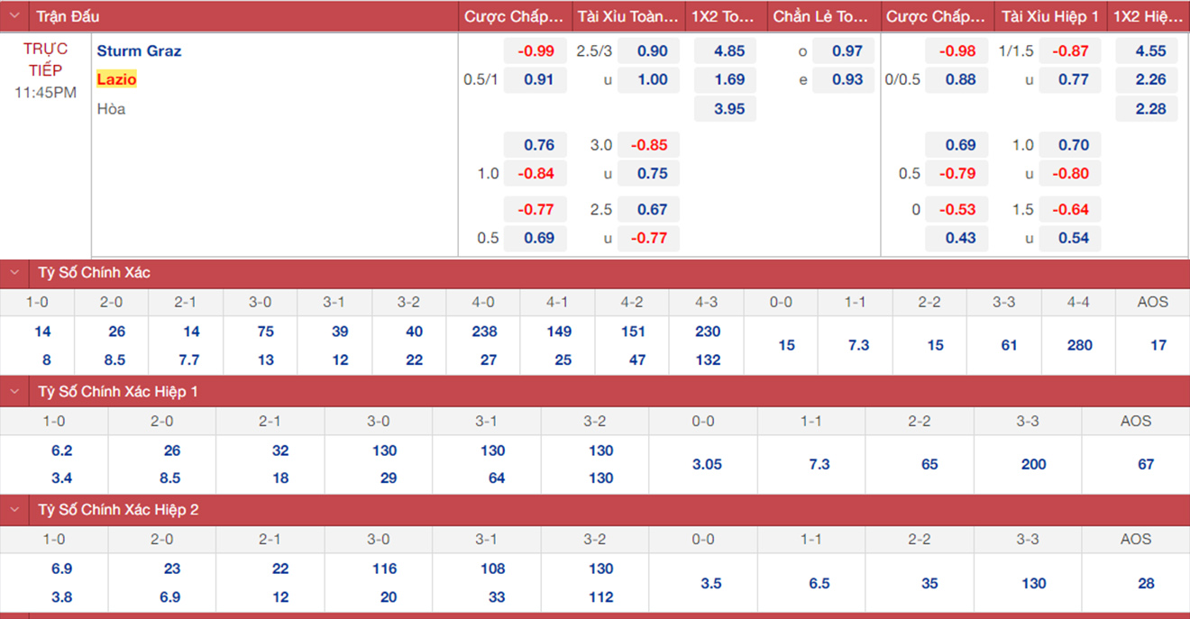Pick 1.69 odds for Lazio full-time win
The image size is (1190, 619).
pyautogui.click(x=728, y=79)
